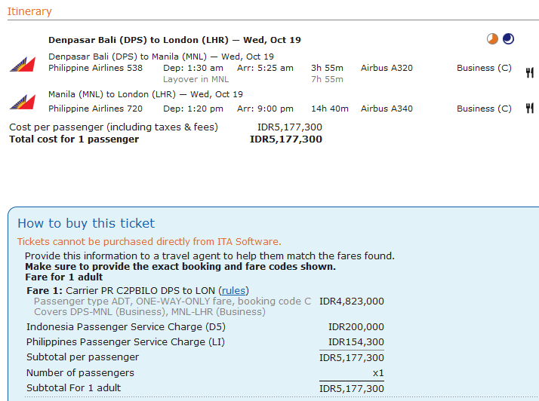Open the fare rules link
The height and width of the screenshot is (401, 539).
[x=233, y=291]
